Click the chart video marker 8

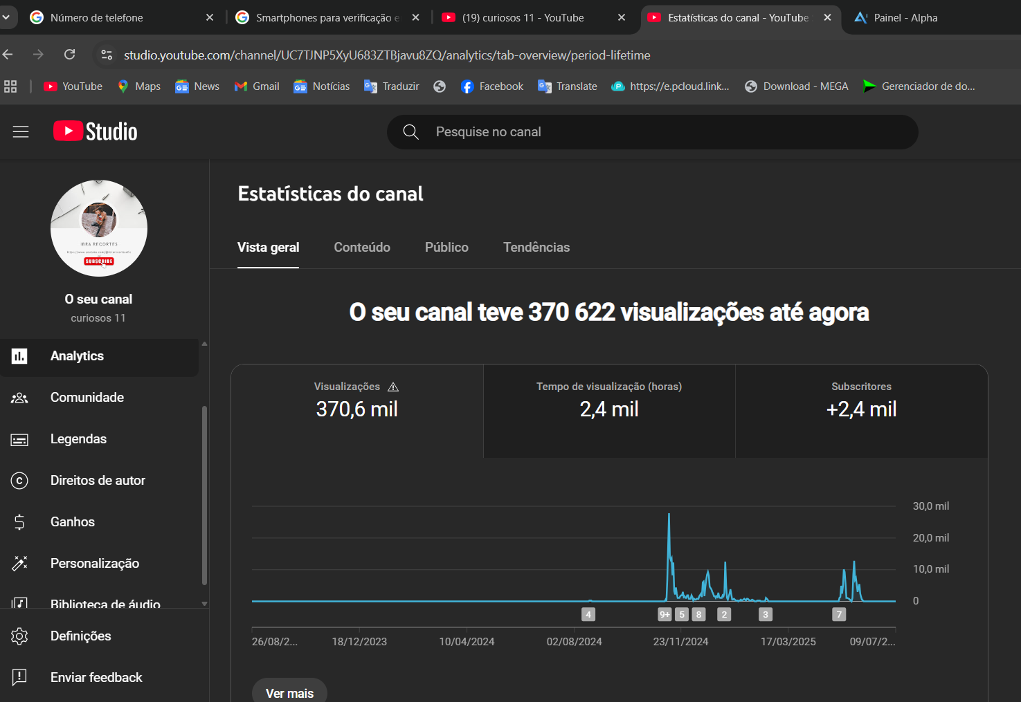[x=699, y=614]
